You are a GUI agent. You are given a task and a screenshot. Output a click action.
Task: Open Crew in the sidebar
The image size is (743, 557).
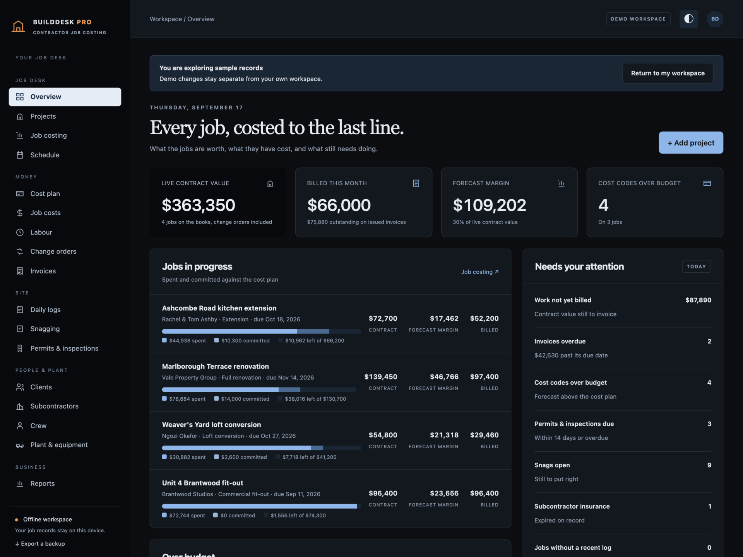point(65,426)
